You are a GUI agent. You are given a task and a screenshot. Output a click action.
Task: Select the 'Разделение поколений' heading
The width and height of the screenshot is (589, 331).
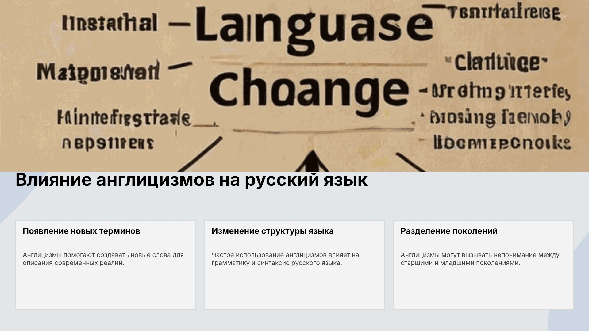click(x=449, y=231)
